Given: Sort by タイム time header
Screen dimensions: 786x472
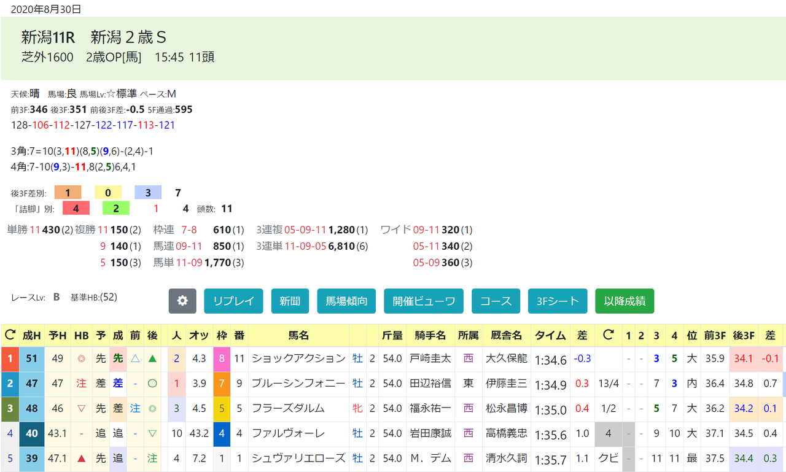Looking at the screenshot, I should (x=550, y=335).
